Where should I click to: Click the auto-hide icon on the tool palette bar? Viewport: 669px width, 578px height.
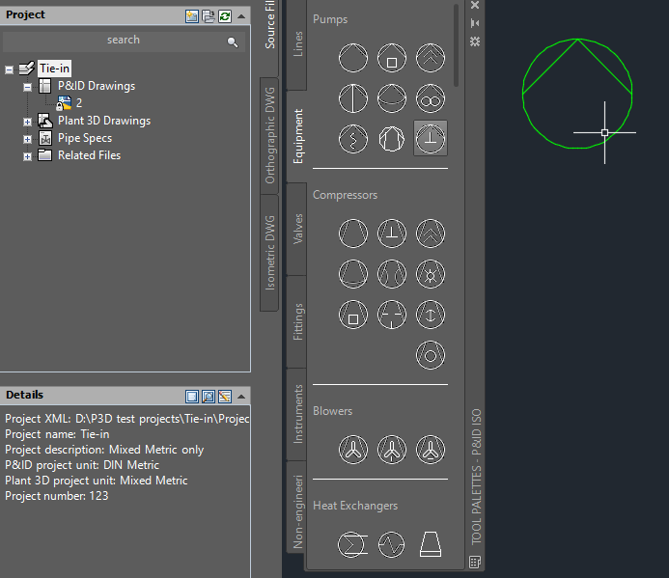[x=475, y=23]
